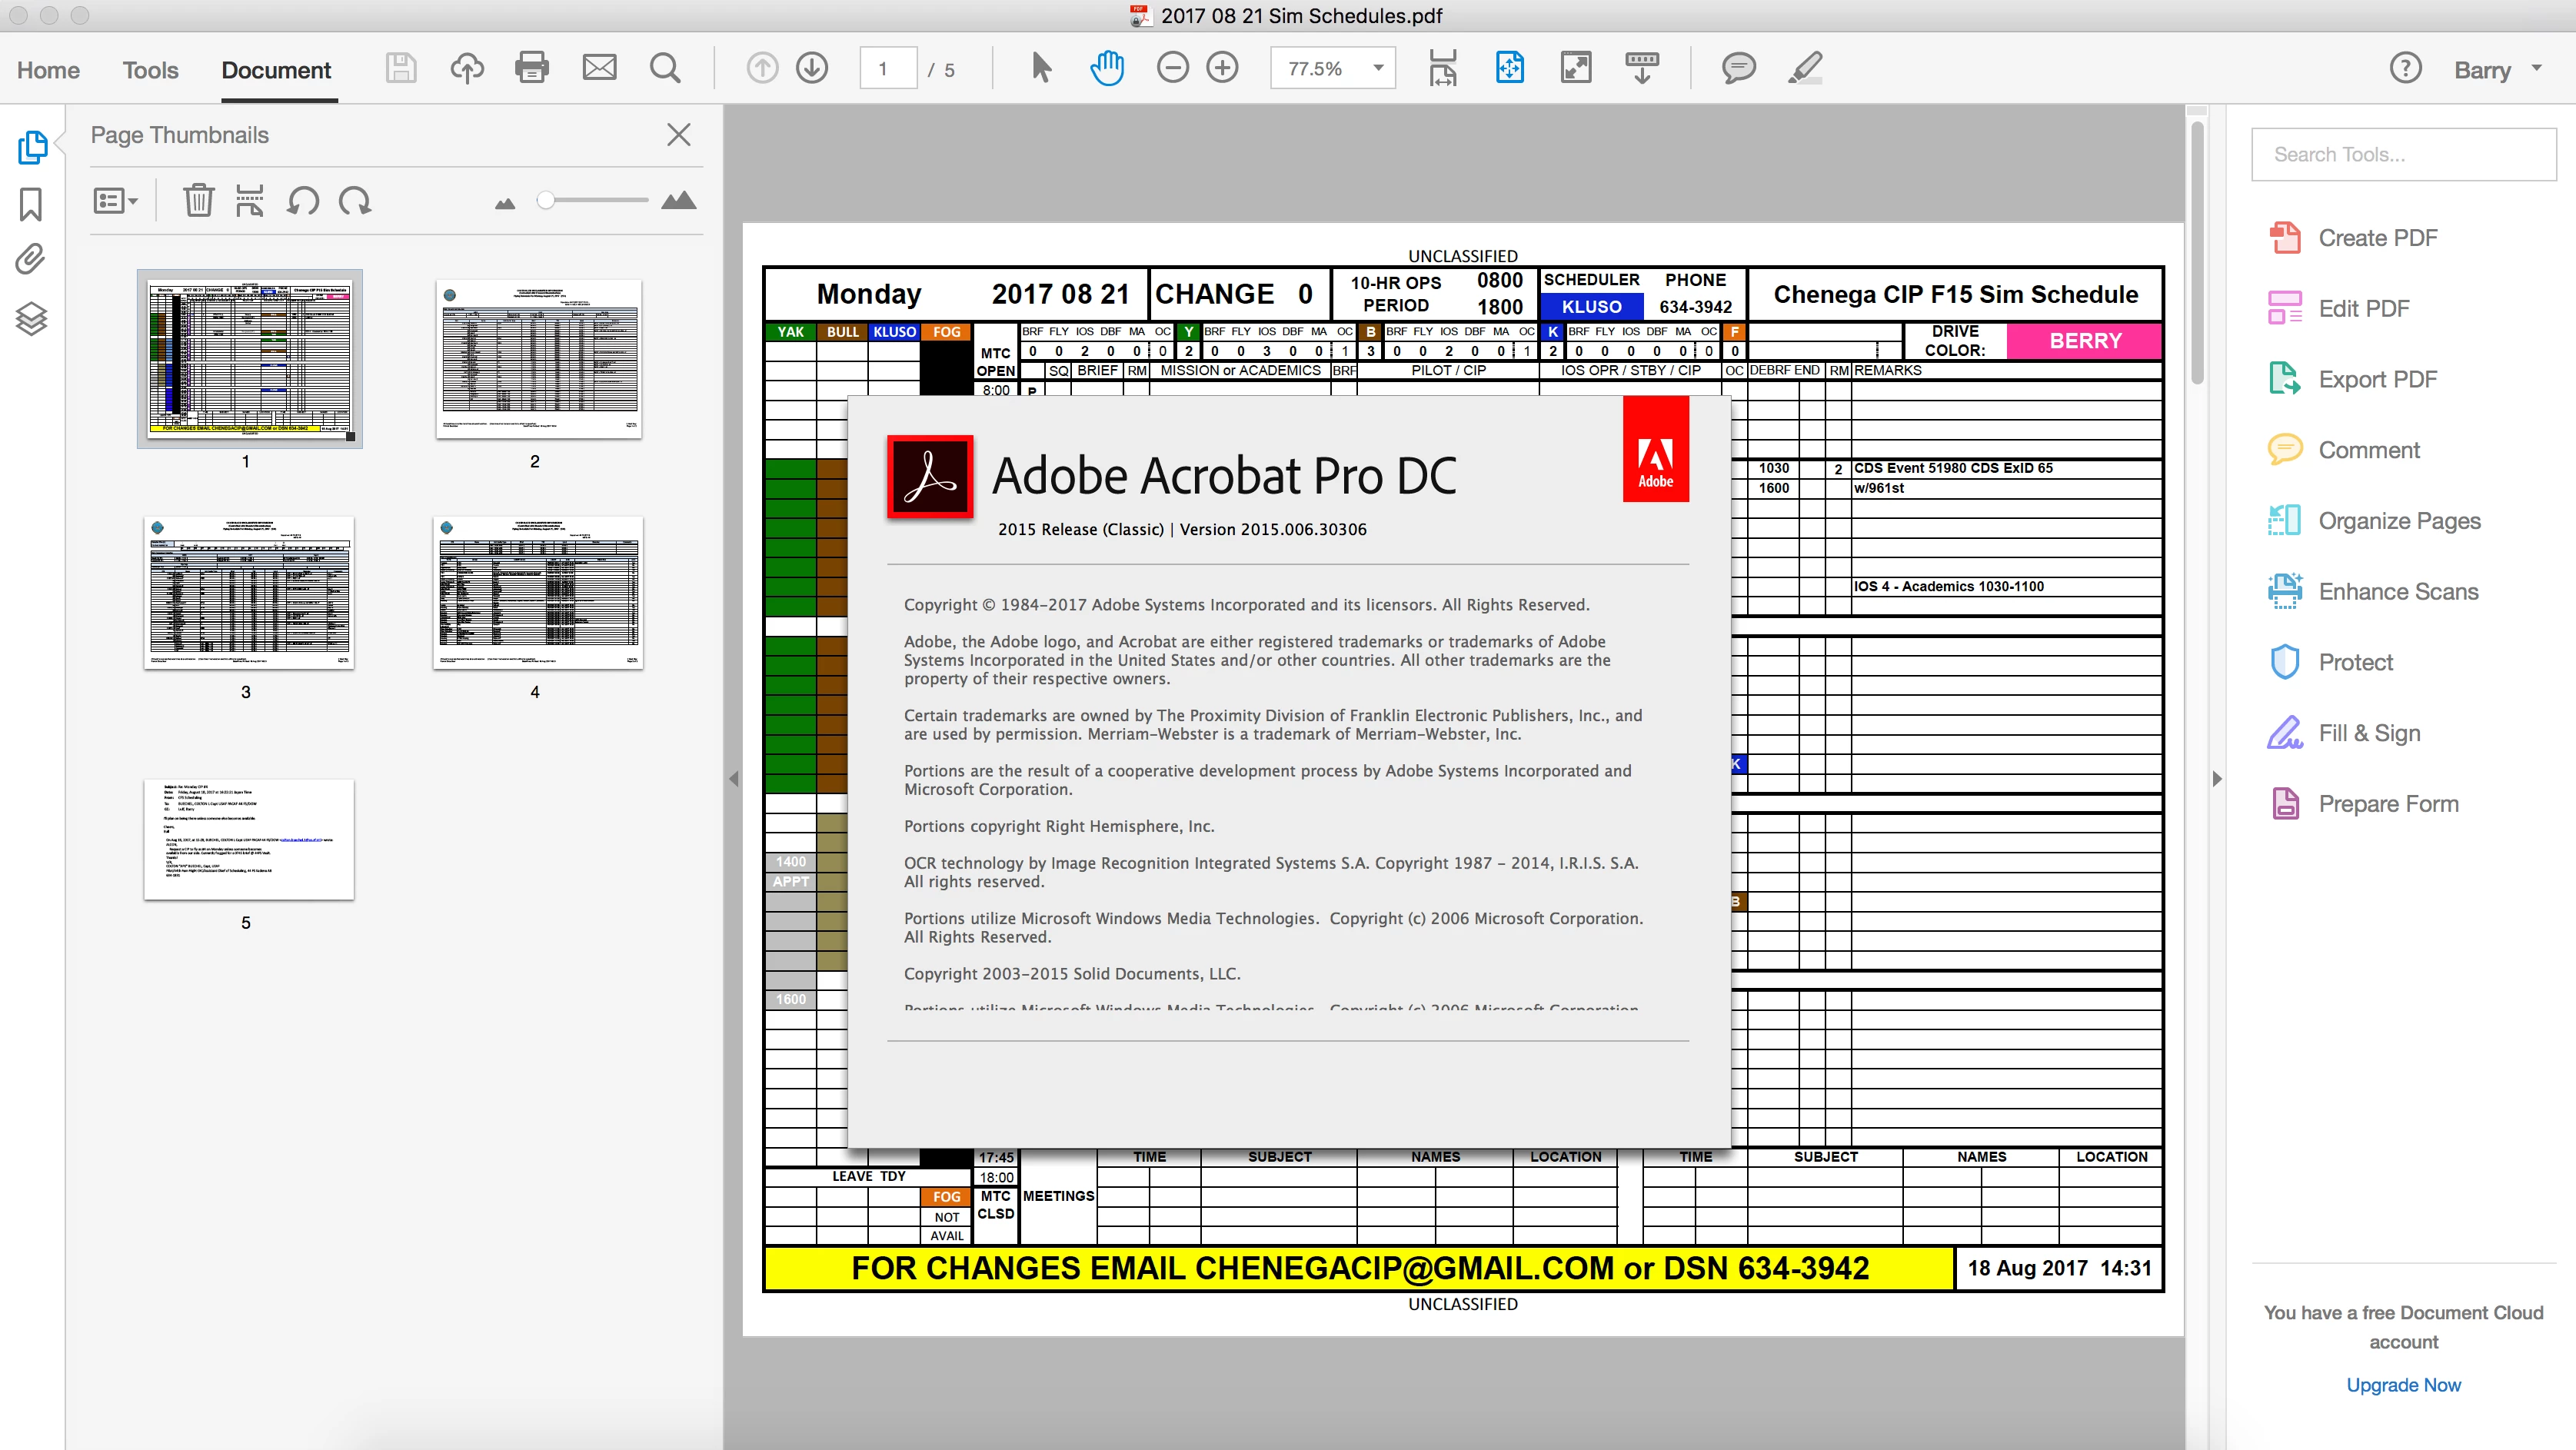Toggle the Bookmarks panel
Image resolution: width=2576 pixels, height=1450 pixels.
(x=31, y=204)
